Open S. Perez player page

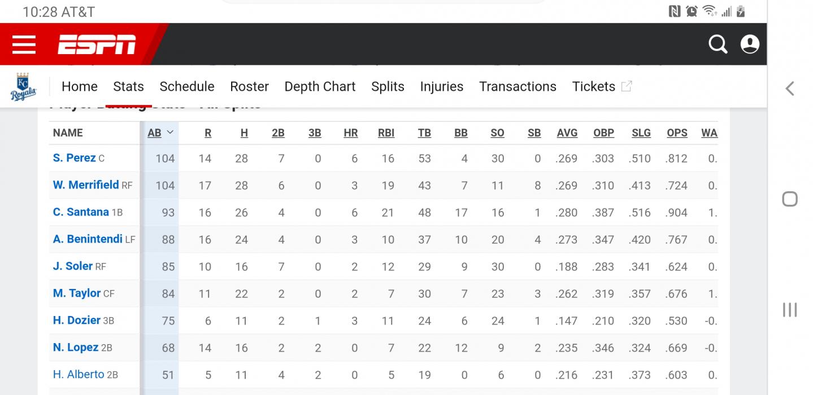pos(74,158)
